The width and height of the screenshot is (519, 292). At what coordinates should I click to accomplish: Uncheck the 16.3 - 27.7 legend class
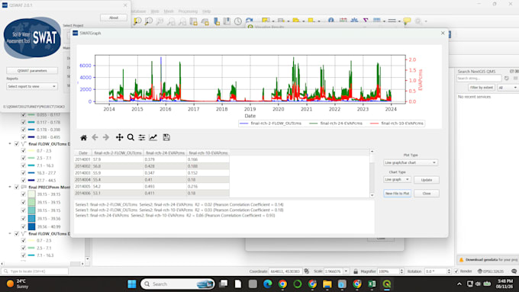(x=23, y=172)
